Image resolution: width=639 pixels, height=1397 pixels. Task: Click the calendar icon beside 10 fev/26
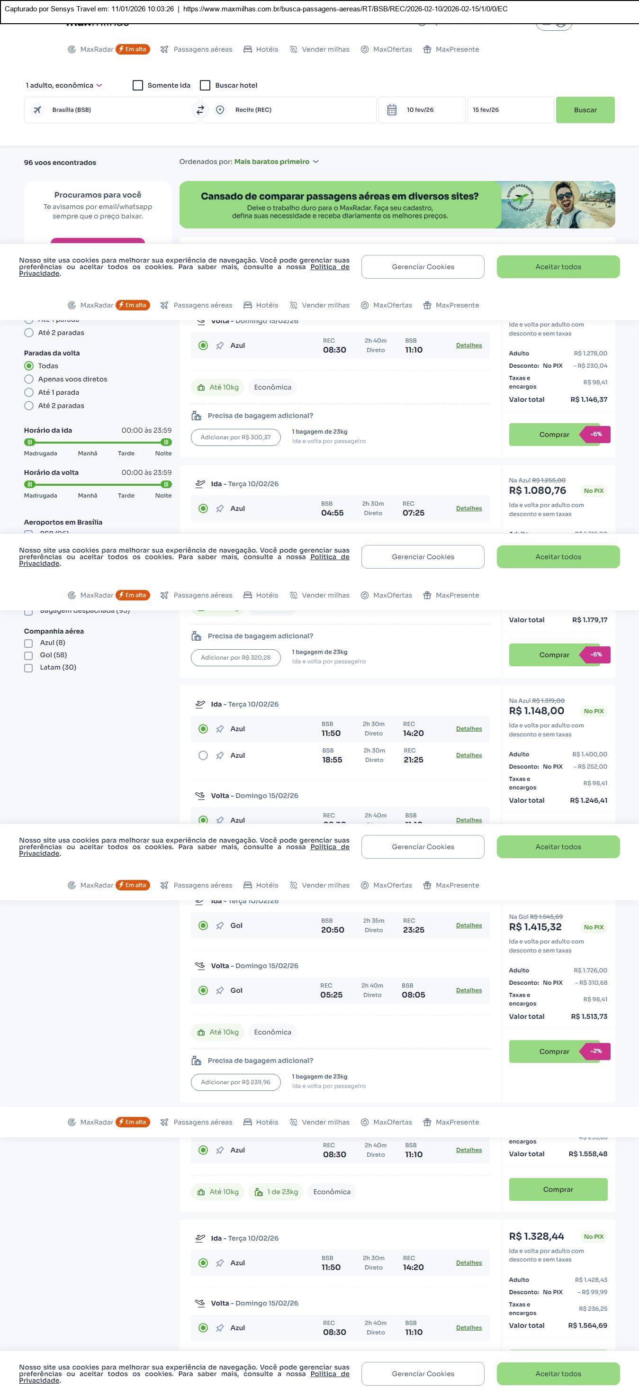tap(392, 110)
